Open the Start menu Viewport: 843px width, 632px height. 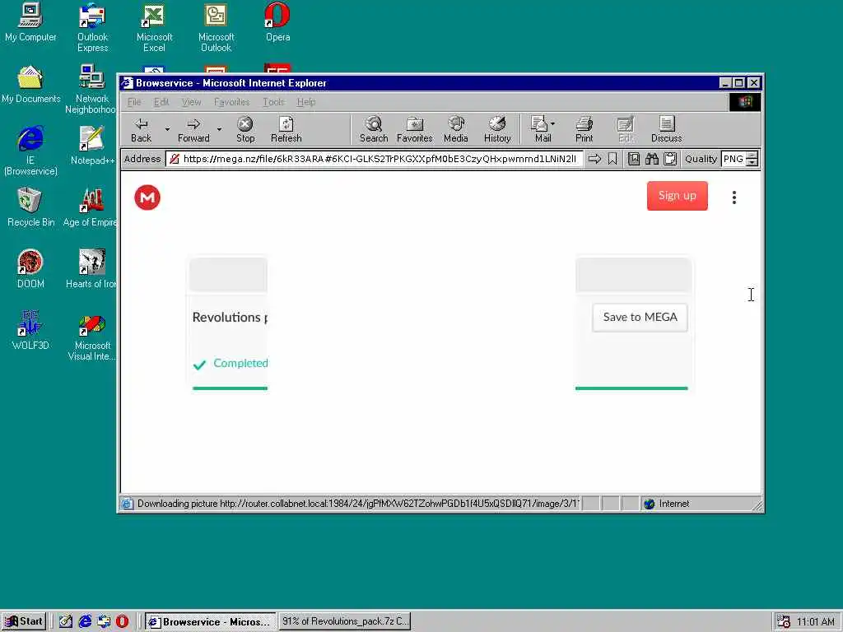tap(24, 622)
